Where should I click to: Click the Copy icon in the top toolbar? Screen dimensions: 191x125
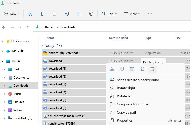pyautogui.click(x=42, y=14)
